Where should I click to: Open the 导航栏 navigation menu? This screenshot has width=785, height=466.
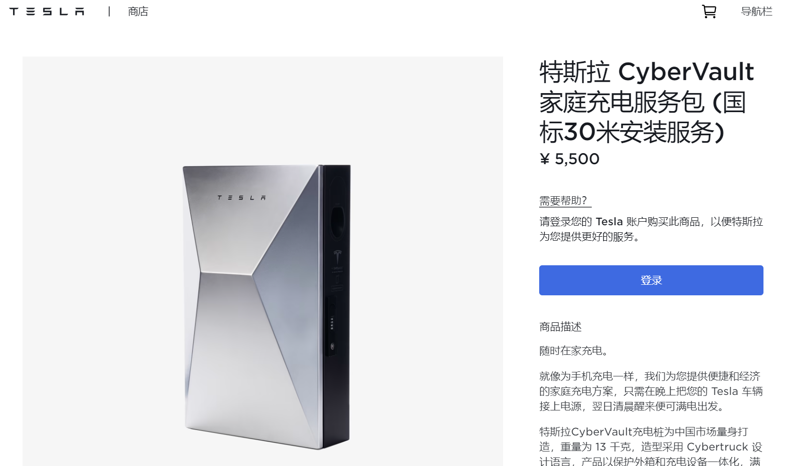pyautogui.click(x=756, y=12)
